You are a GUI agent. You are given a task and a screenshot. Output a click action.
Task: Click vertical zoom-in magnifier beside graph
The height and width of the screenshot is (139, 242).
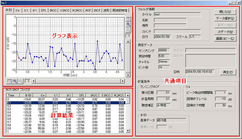point(128,24)
